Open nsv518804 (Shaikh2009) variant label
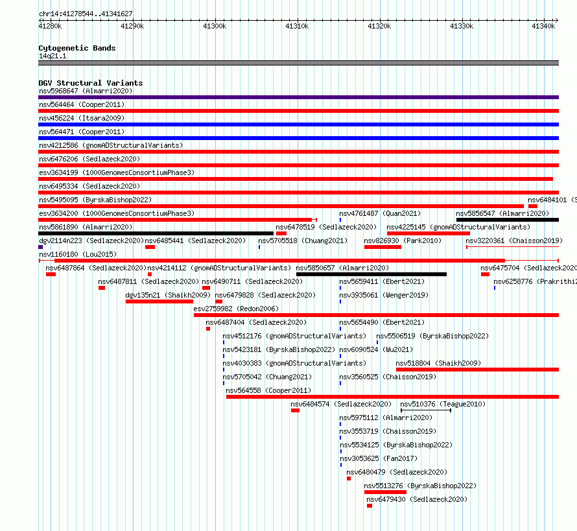This screenshot has height=531, width=577. 438,363
